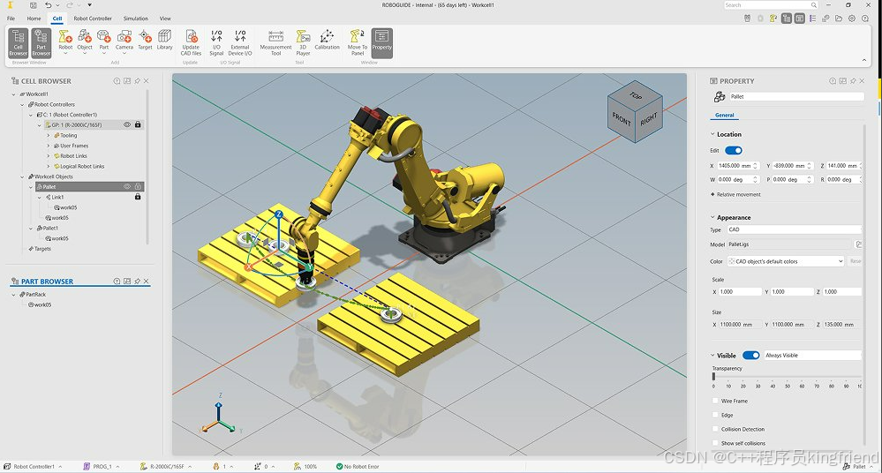
Task: Close the Part Browser panel
Action: click(x=147, y=282)
